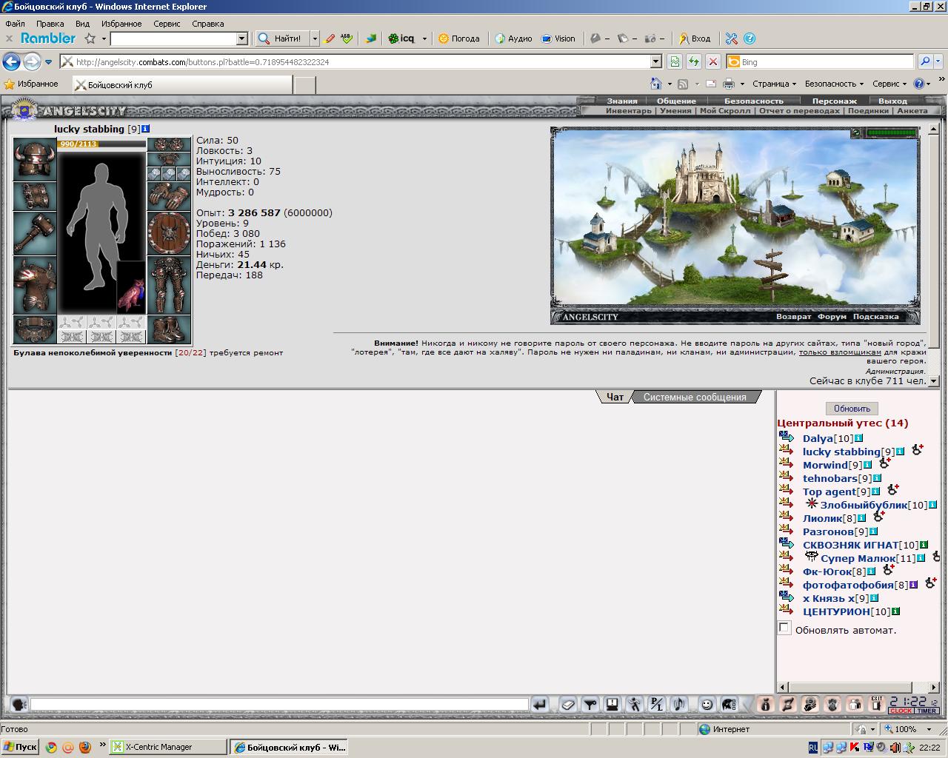948x758 pixels.
Task: Toggle the sound icon above the city image
Action: pos(856,133)
